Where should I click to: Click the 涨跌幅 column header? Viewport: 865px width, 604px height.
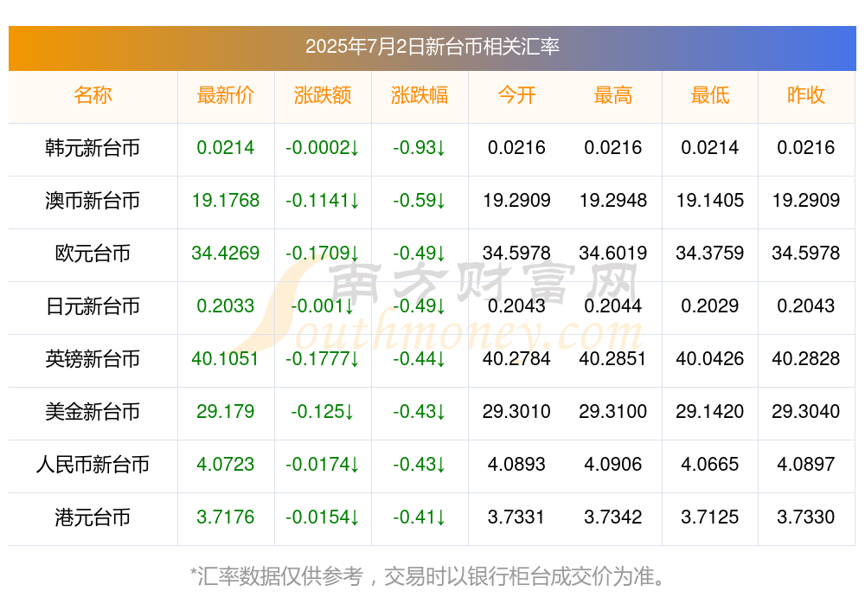420,95
